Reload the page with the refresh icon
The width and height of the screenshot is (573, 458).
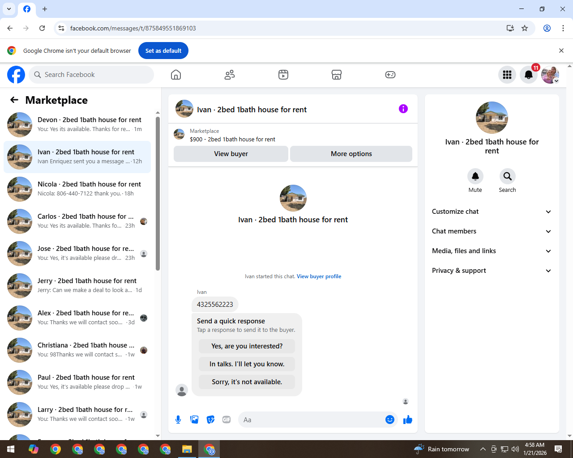tap(42, 28)
